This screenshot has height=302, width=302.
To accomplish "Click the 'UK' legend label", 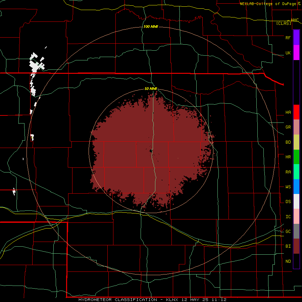I will 288,53.
